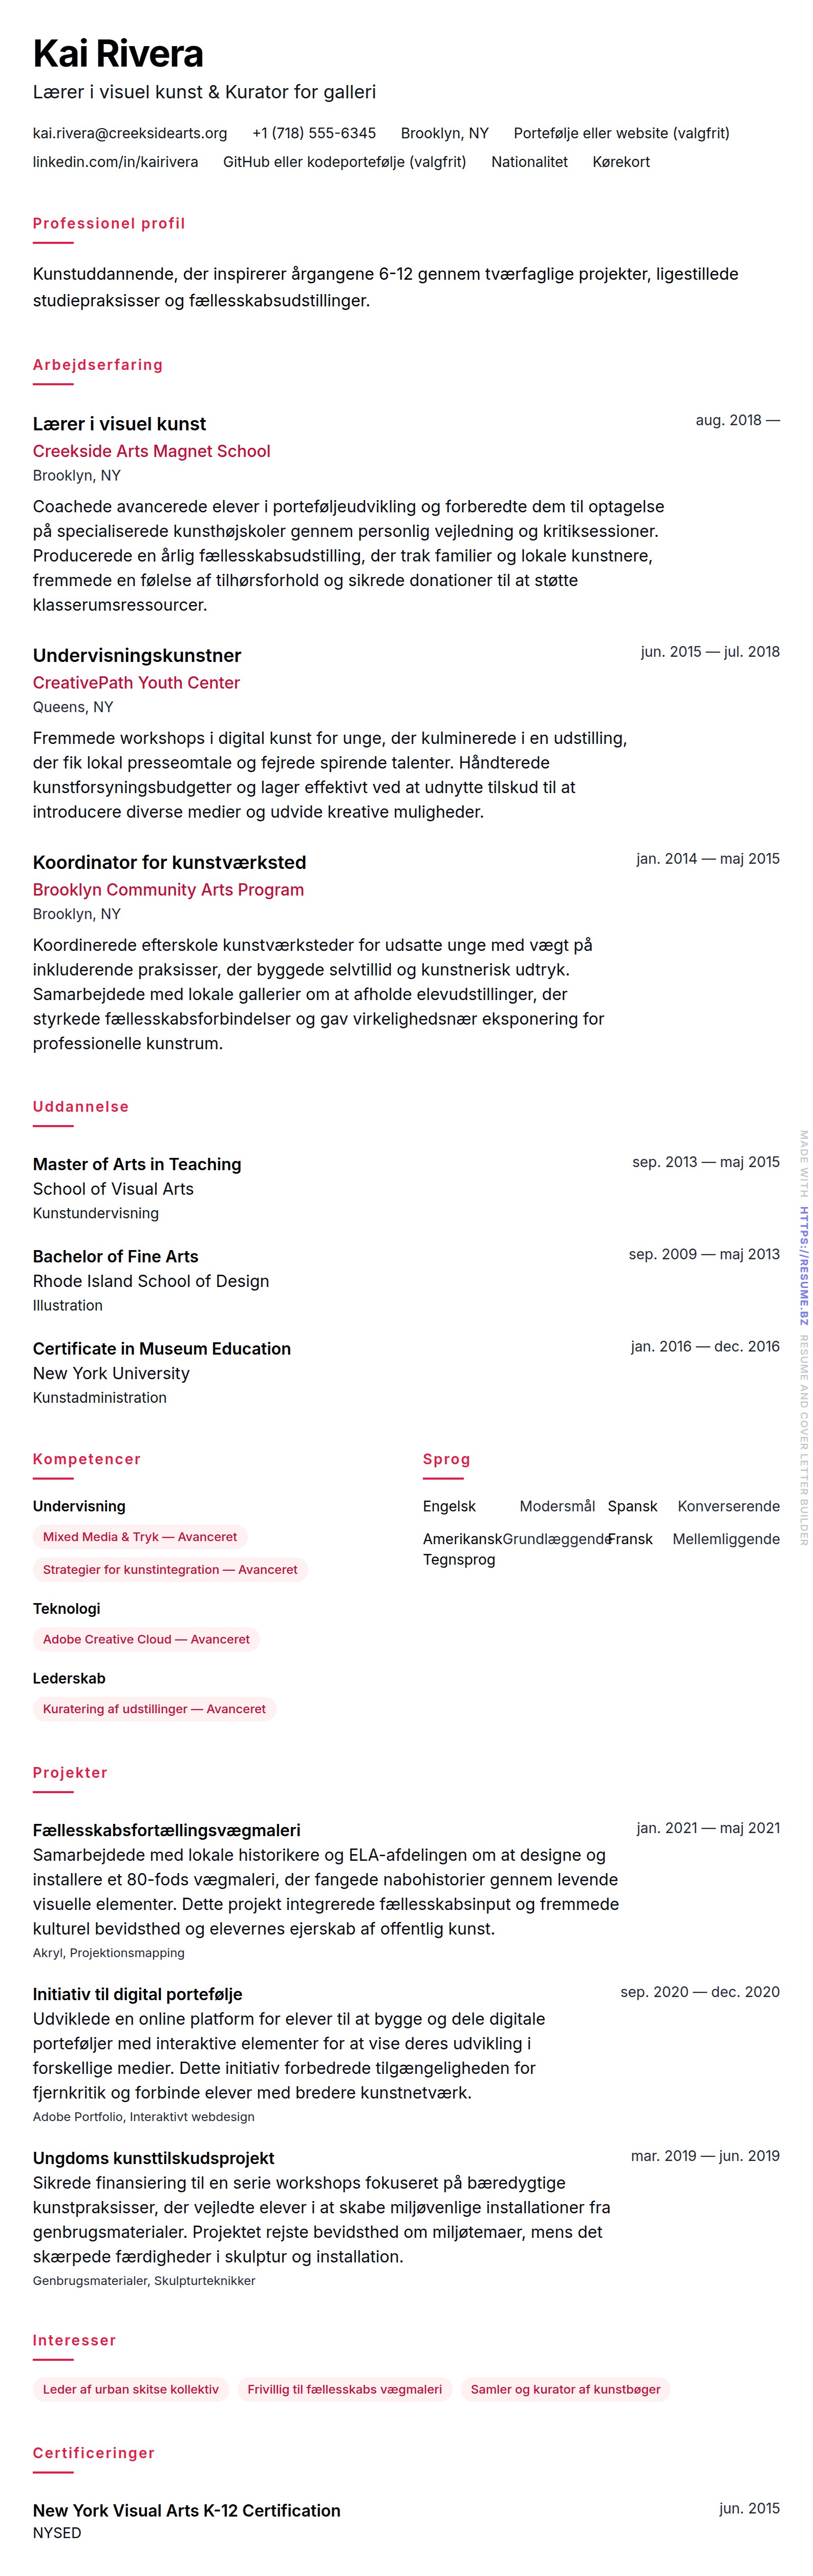The image size is (813, 2576).
Task: Click the Creekside Arts Magnet School employer name
Action: tap(151, 451)
